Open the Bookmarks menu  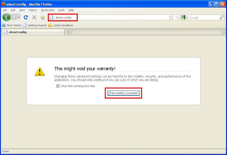[48, 10]
